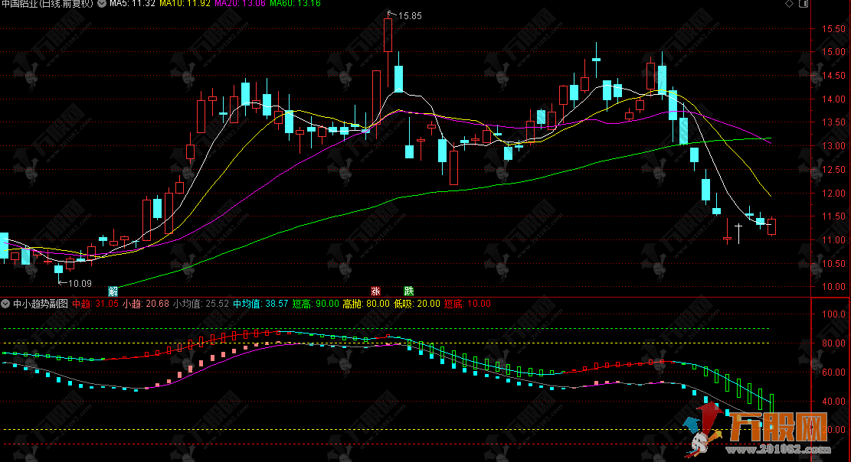Click the 40.00 sub-chart axis label

pos(833,402)
